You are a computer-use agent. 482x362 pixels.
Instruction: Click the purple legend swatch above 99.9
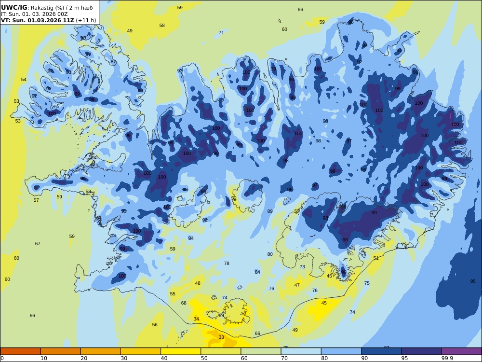click(x=461, y=351)
